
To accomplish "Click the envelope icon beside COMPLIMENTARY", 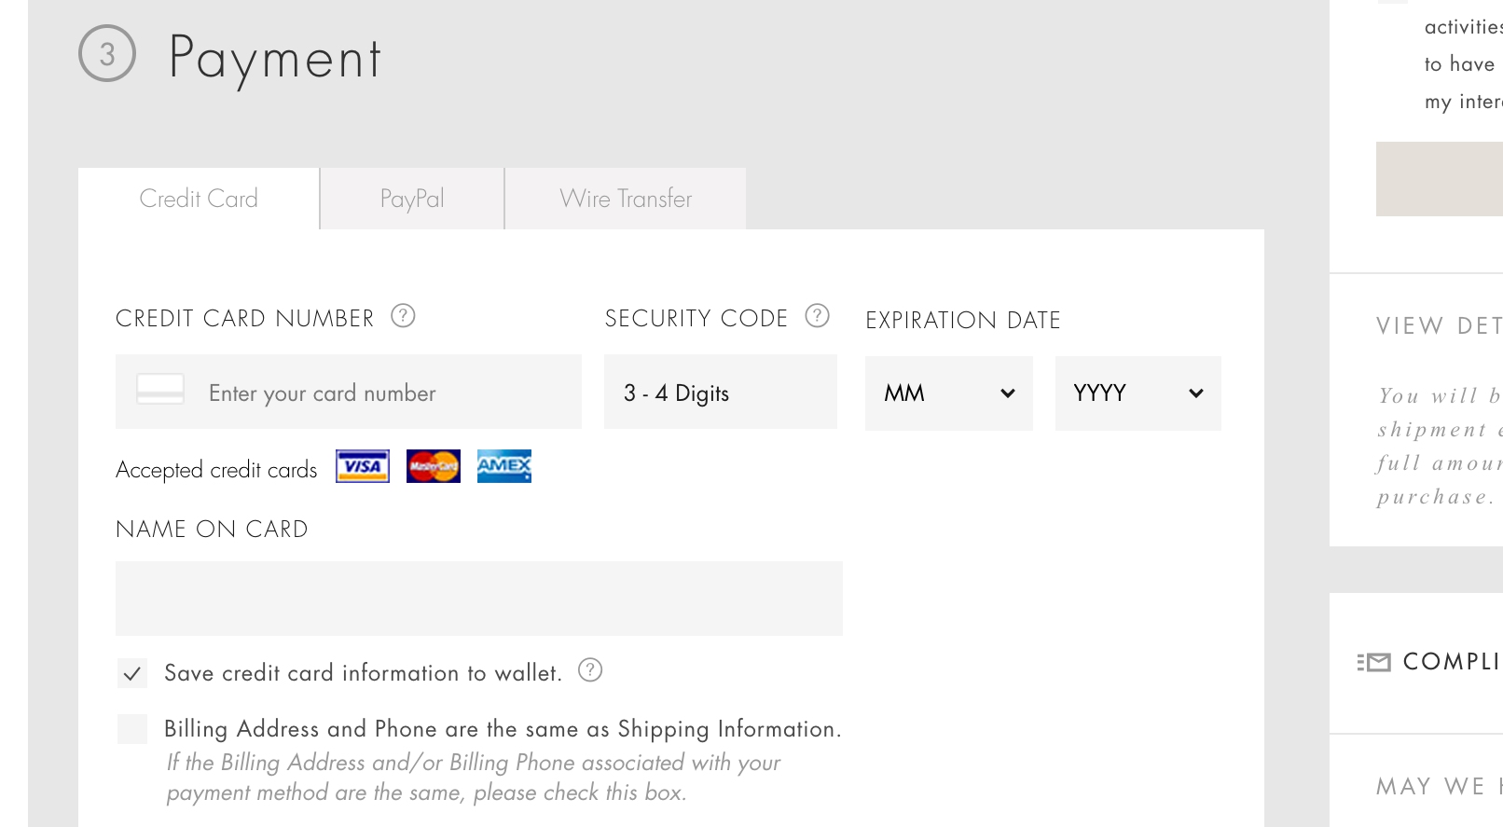I will tap(1374, 662).
